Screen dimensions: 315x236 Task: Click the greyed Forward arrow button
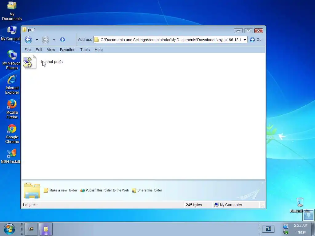(x=46, y=40)
